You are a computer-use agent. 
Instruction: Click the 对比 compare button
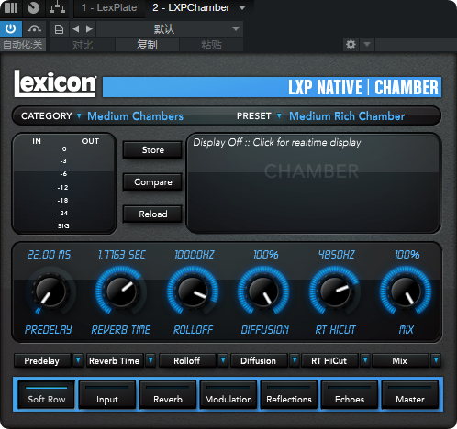pos(83,45)
